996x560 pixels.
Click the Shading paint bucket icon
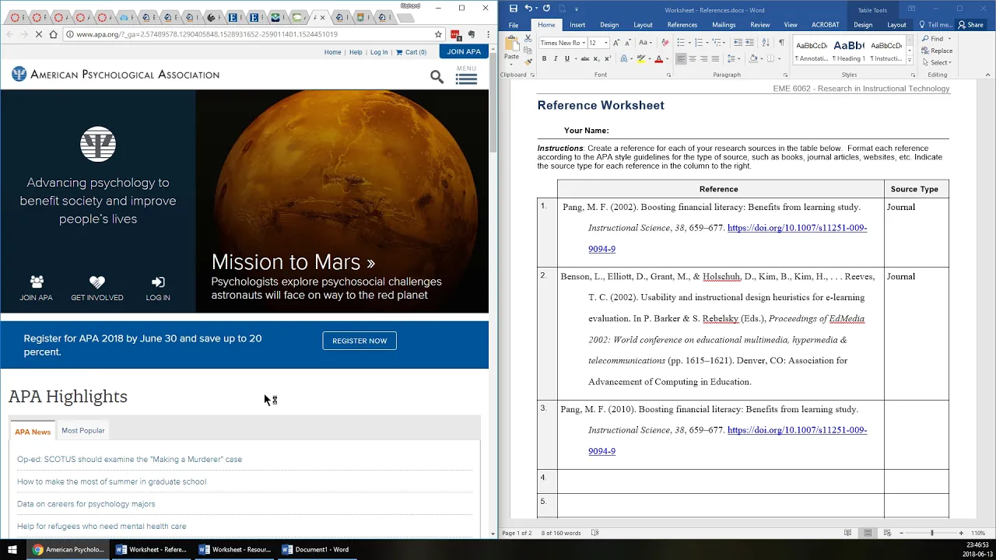tap(752, 59)
